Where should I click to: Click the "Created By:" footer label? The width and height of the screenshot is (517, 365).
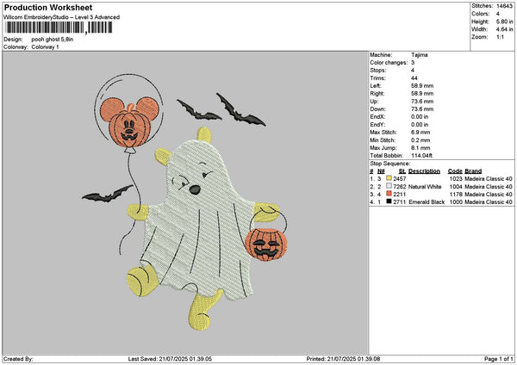(x=18, y=359)
